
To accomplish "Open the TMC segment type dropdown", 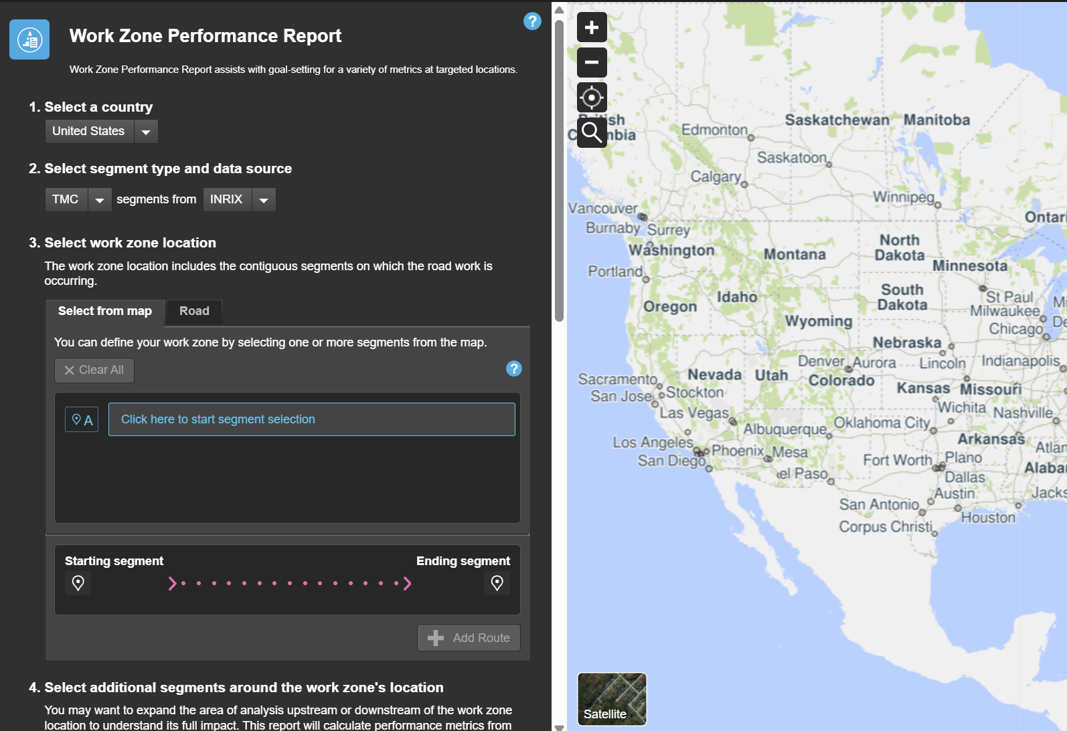I will (100, 200).
